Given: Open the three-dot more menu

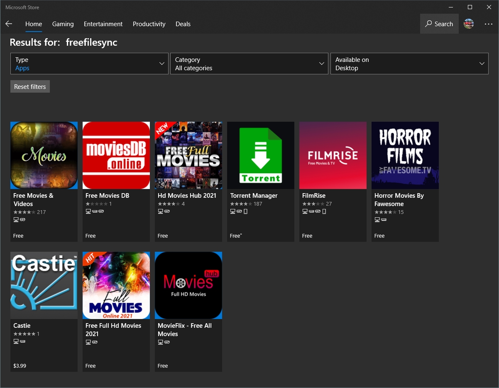Looking at the screenshot, I should [x=489, y=24].
